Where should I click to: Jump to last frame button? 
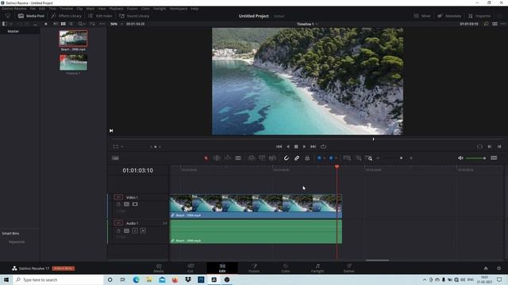pos(313,146)
